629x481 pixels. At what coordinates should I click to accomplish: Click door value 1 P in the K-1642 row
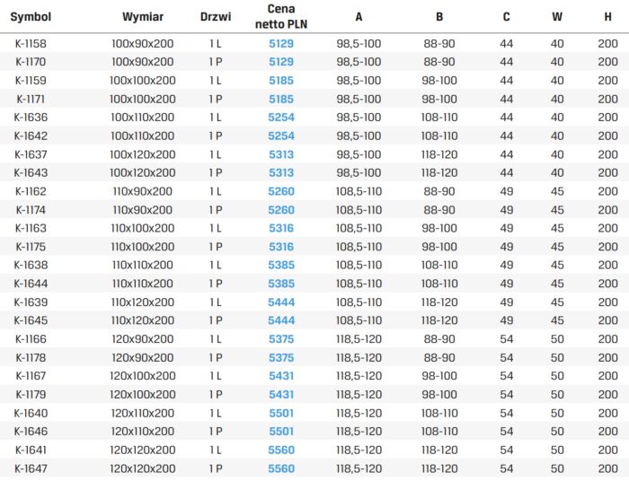point(216,136)
